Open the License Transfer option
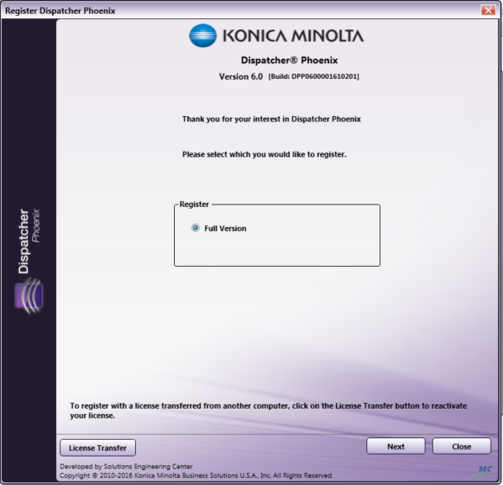Image resolution: width=503 pixels, height=485 pixels. (x=98, y=448)
